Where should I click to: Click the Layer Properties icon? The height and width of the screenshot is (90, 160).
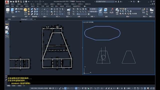pyautogui.click(x=117, y=11)
